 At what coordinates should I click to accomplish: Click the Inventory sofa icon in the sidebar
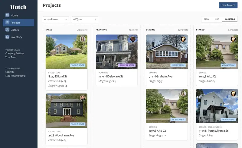pos(7,37)
